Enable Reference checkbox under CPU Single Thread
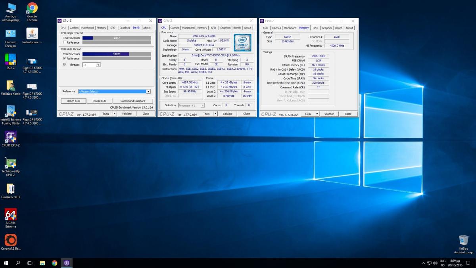Image resolution: width=476 pixels, height=268 pixels. (64, 42)
